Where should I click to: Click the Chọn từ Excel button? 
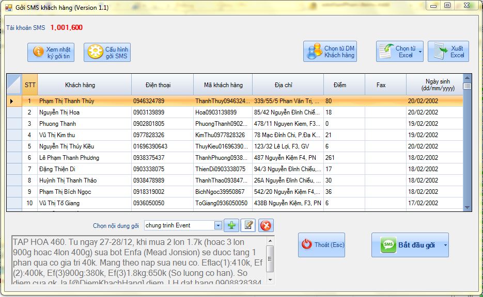click(x=397, y=52)
